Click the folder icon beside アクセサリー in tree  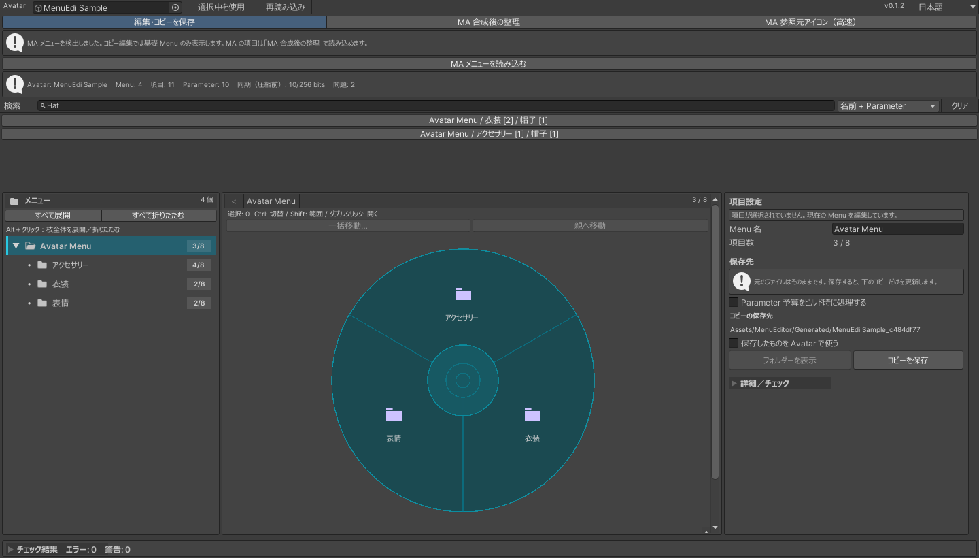(x=42, y=265)
